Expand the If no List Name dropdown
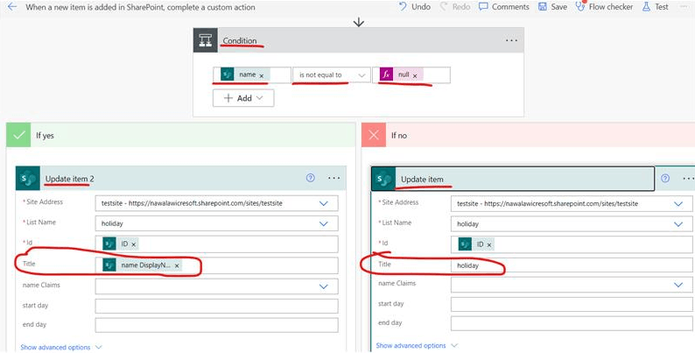 pos(678,224)
